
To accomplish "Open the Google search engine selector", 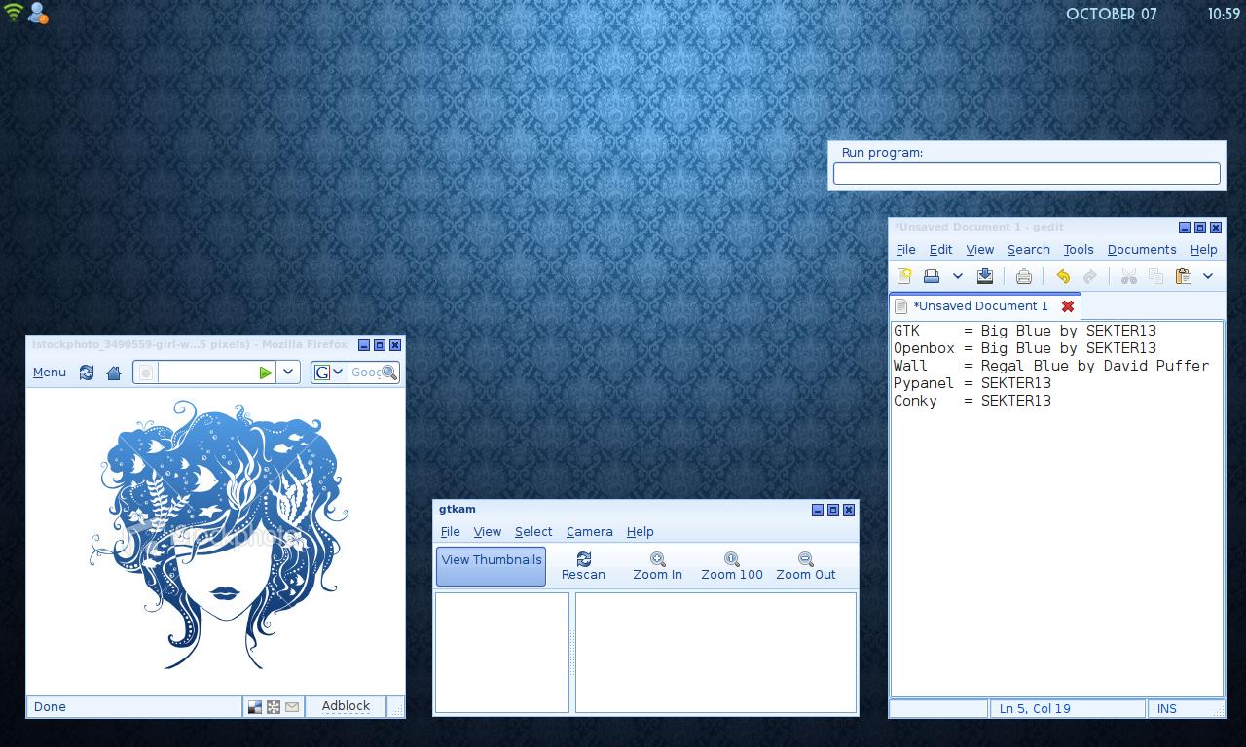I will pos(329,373).
